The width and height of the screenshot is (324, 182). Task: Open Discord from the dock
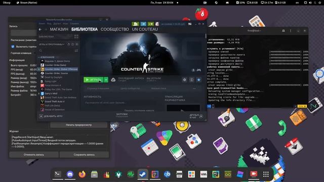[70, 174]
